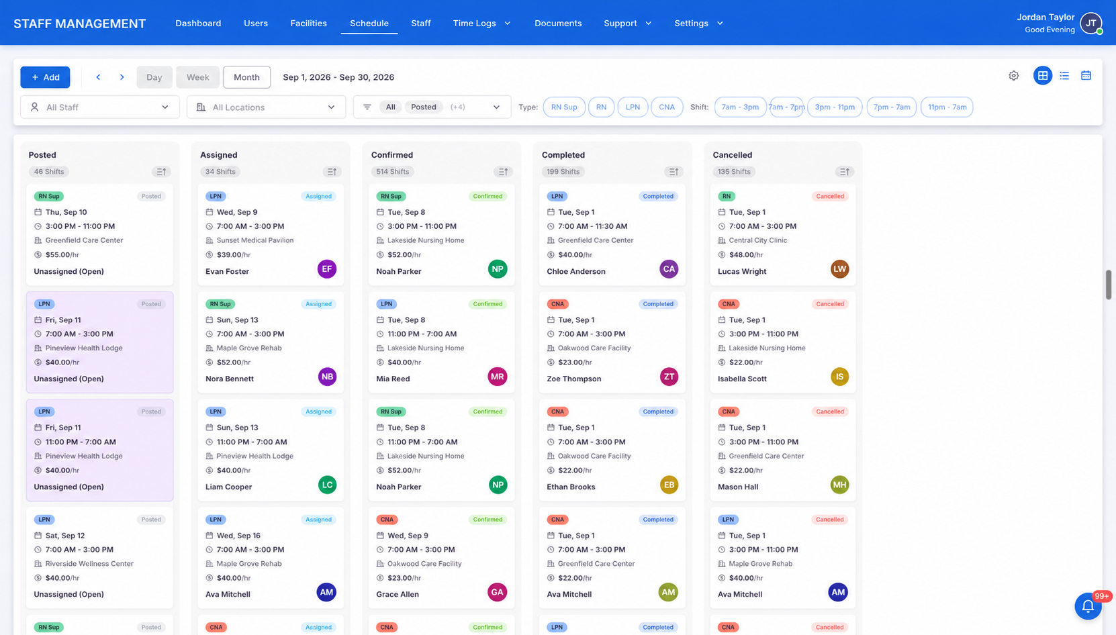Open the Users nav item

pyautogui.click(x=256, y=23)
